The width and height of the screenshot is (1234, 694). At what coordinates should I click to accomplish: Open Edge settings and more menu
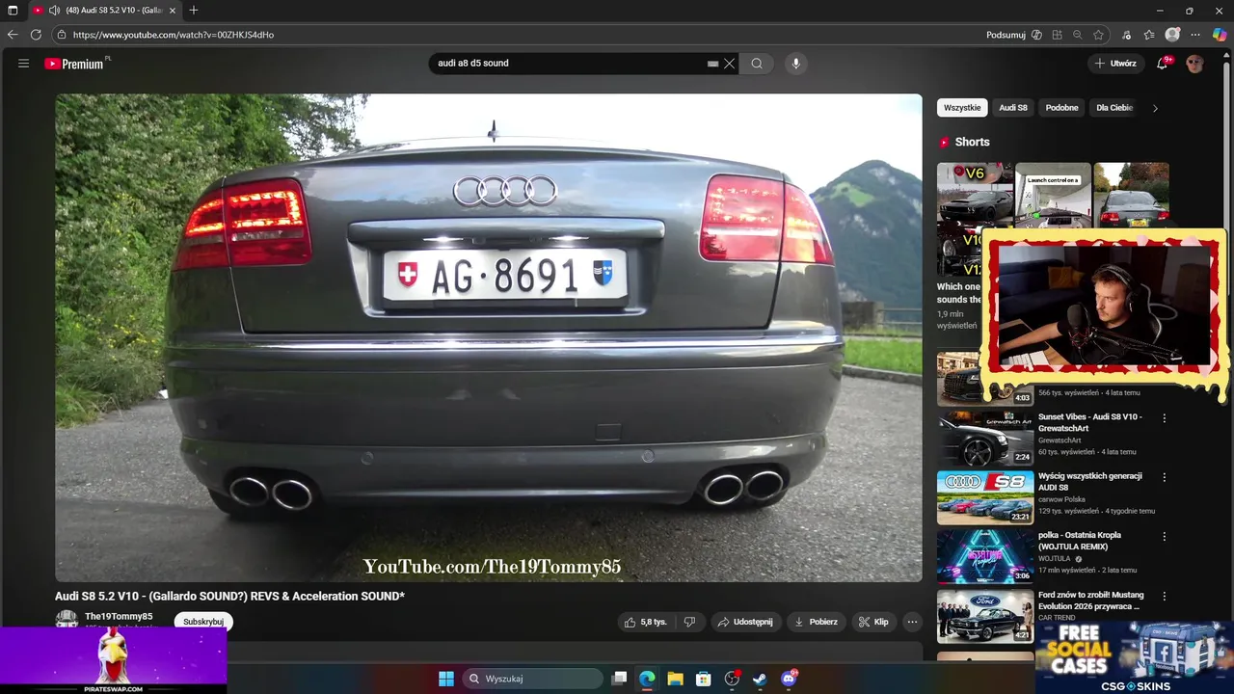click(1195, 35)
